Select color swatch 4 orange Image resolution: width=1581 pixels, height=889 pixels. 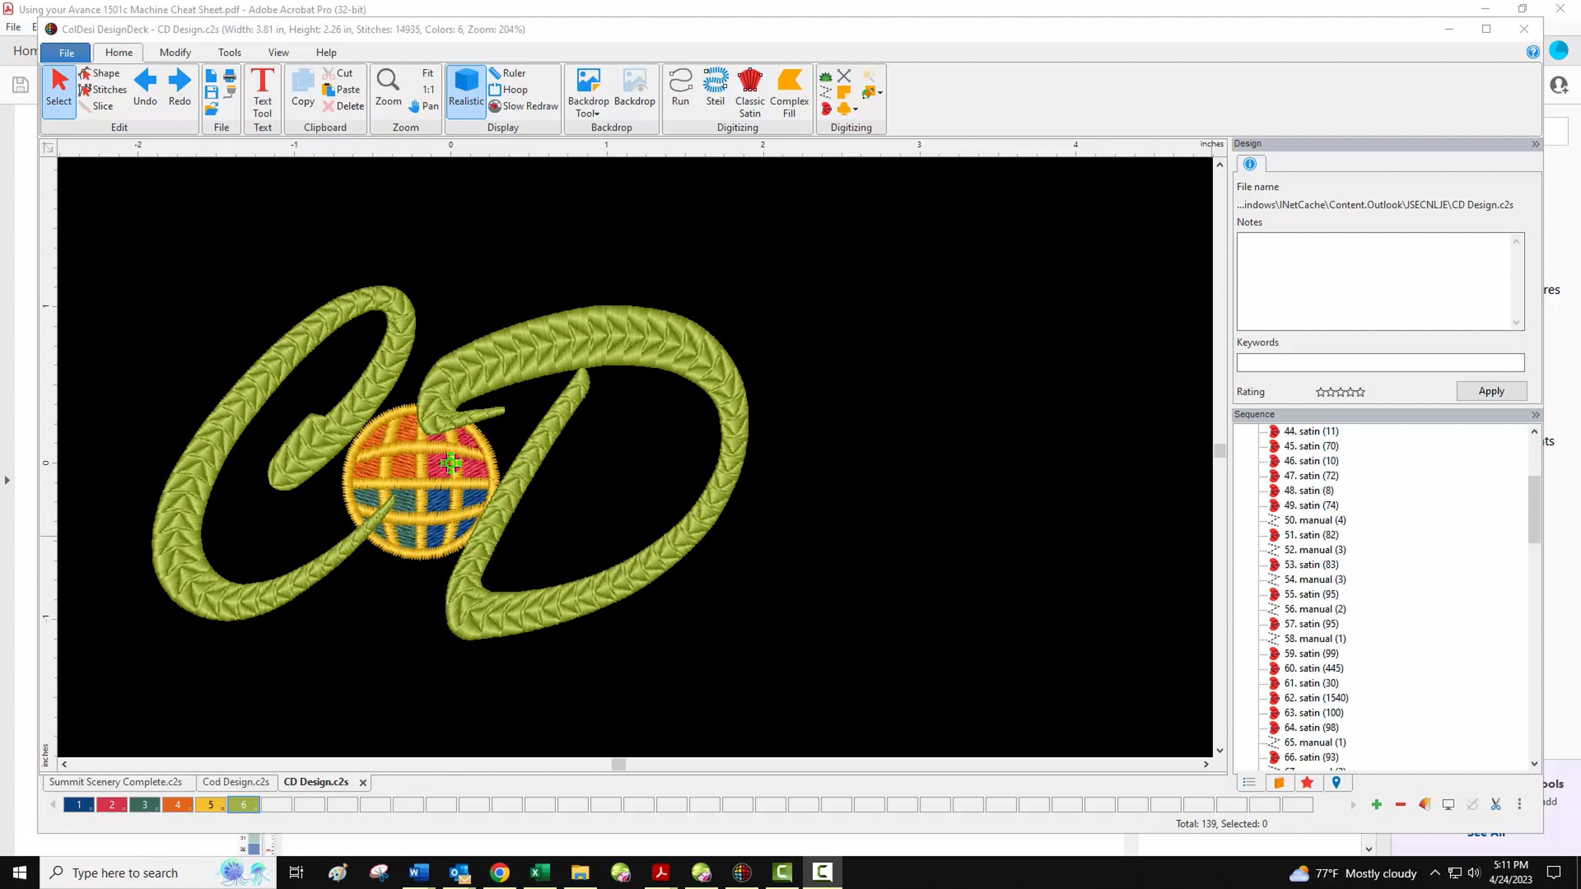pos(177,804)
